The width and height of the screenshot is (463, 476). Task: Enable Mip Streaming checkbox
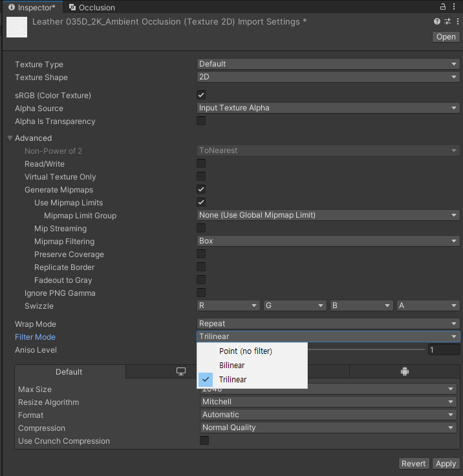[x=201, y=228]
